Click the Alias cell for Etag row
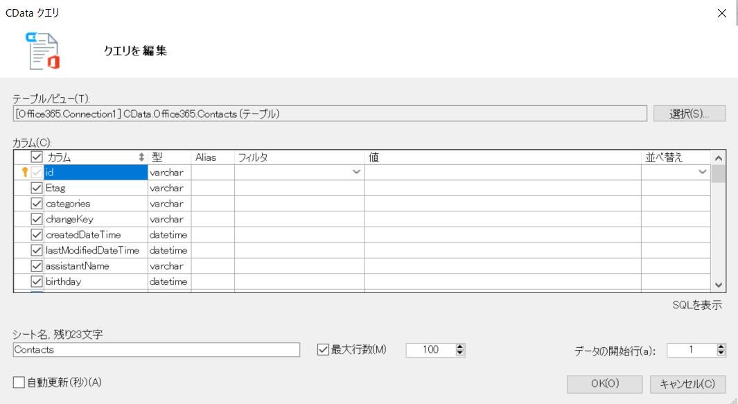This screenshot has height=404, width=738. 213,188
